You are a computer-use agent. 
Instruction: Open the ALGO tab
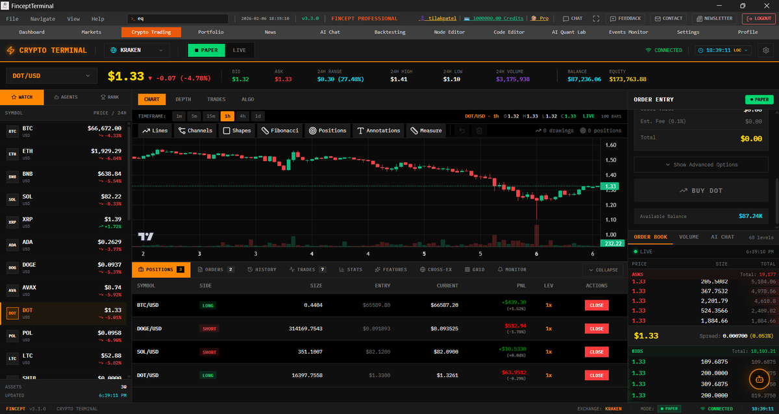pos(248,99)
